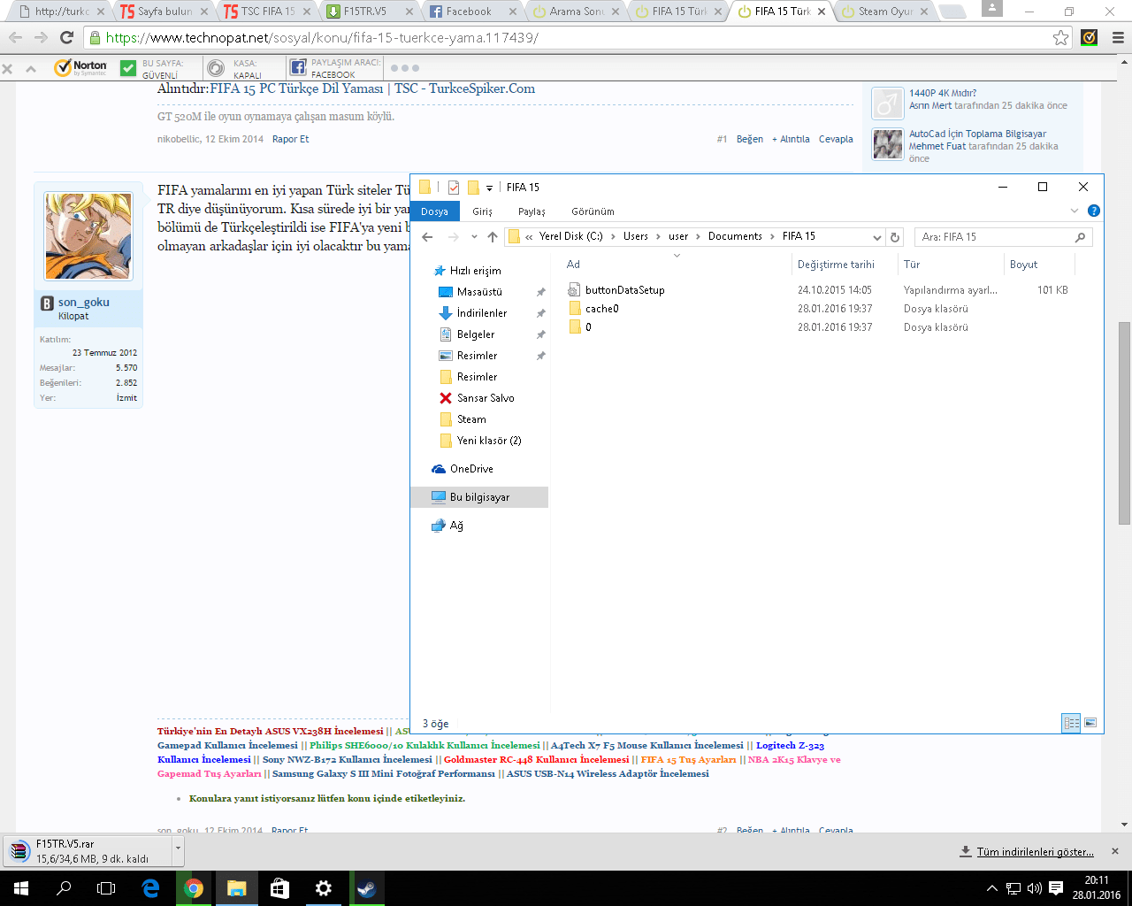1132x906 pixels.
Task: Open recent locations dropdown in Explorer
Action: tap(474, 237)
